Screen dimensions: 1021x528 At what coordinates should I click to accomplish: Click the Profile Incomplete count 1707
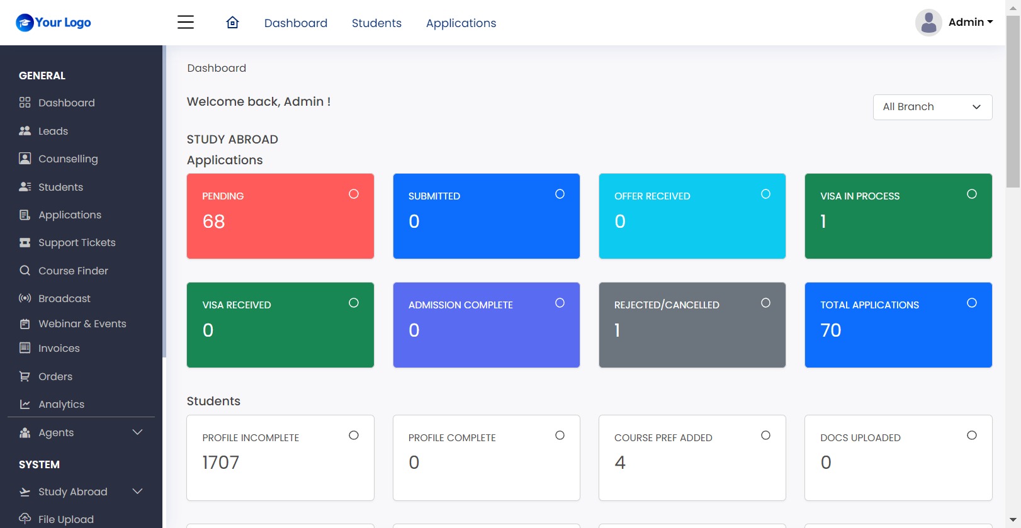tap(221, 463)
